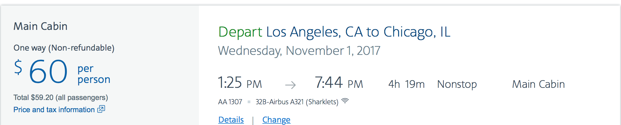Open Price and tax information link

click(54, 109)
